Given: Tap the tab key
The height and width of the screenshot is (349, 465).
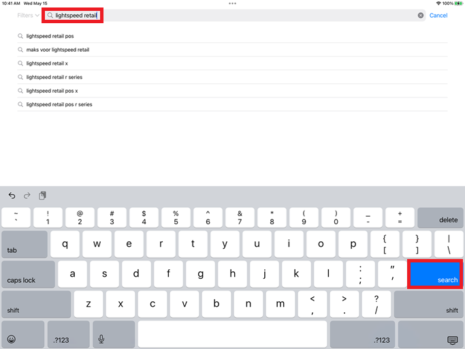Looking at the screenshot, I should coord(25,244).
